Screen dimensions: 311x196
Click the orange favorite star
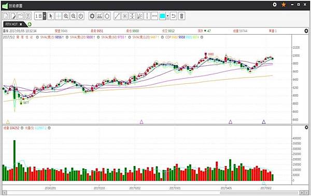click(x=284, y=5)
